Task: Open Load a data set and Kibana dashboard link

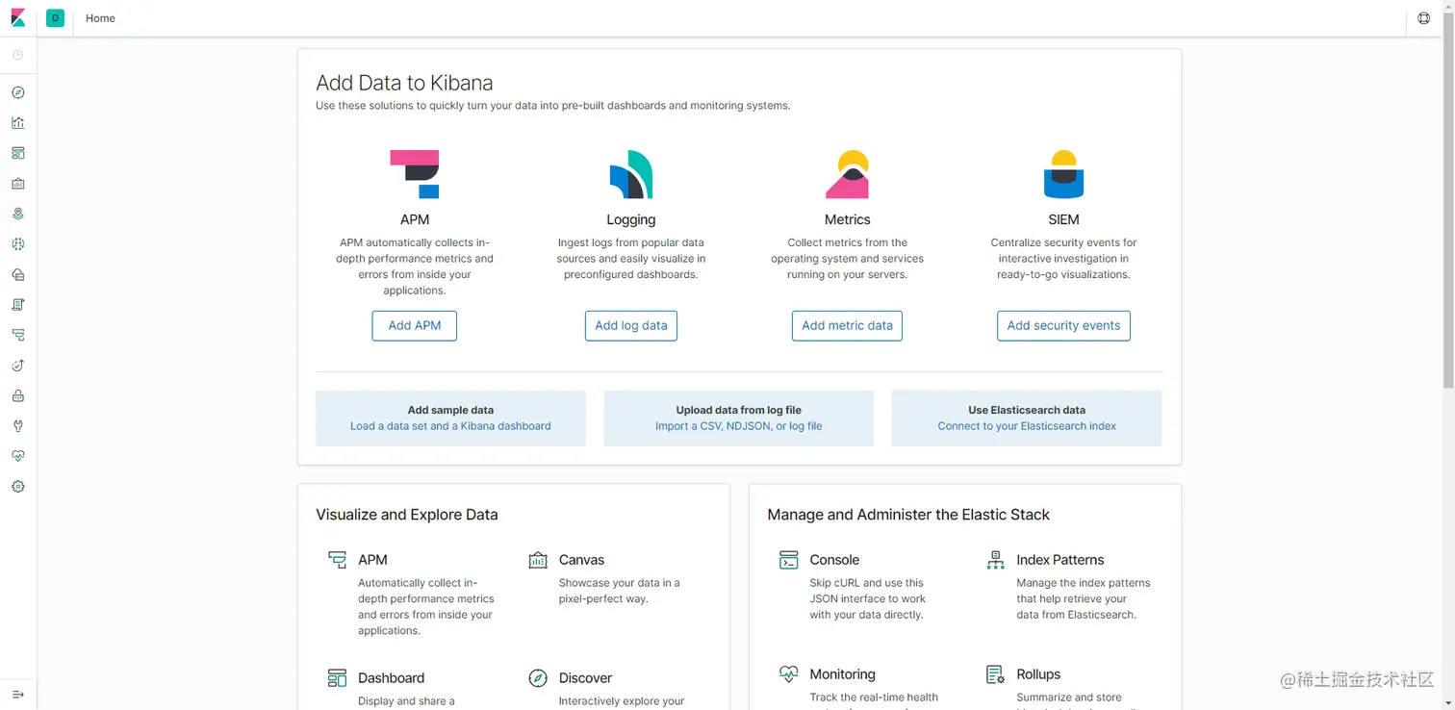Action: point(450,426)
